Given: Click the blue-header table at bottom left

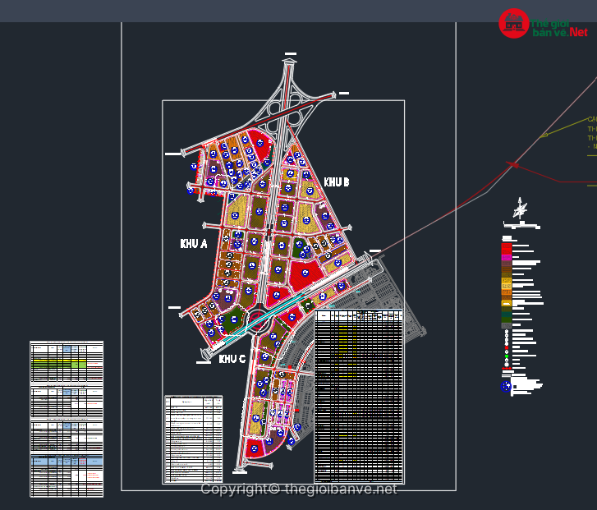Looking at the screenshot, I should 67,475.
